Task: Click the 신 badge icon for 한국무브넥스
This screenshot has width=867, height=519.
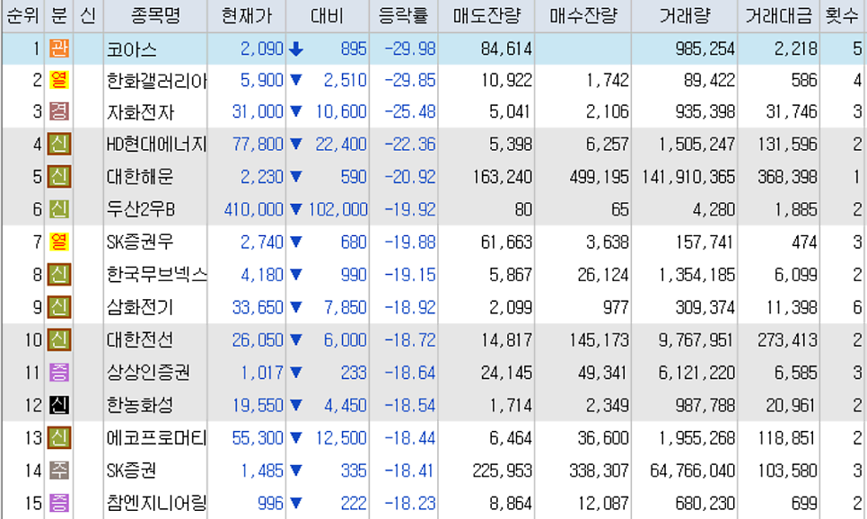Action: pos(59,275)
